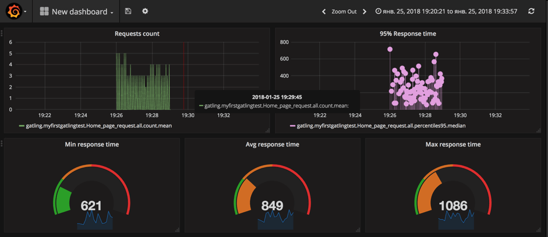Open the Requests count panel title menu
Viewport: 548px width, 237px height.
(137, 34)
